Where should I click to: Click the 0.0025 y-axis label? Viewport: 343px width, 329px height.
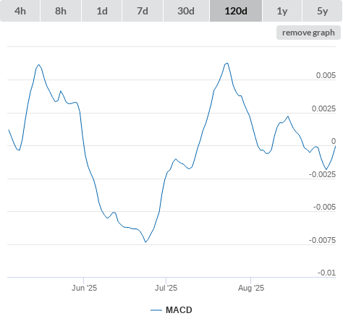pos(323,108)
